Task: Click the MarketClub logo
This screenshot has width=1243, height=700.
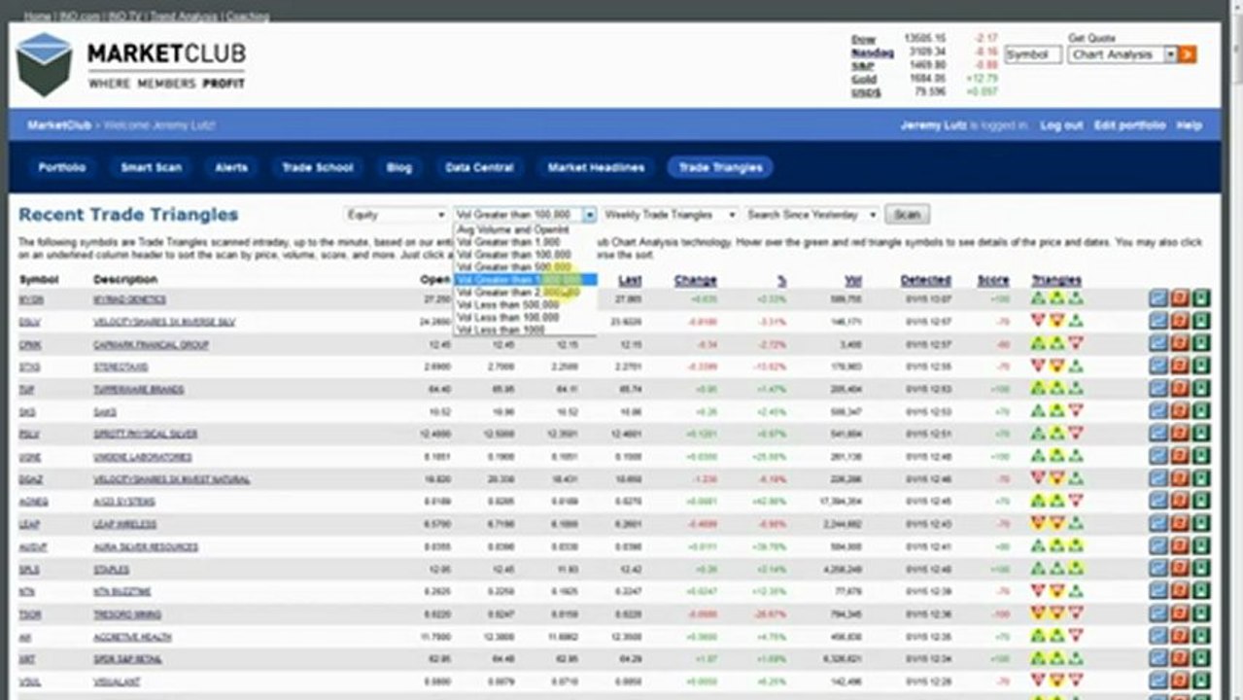Action: 131,64
